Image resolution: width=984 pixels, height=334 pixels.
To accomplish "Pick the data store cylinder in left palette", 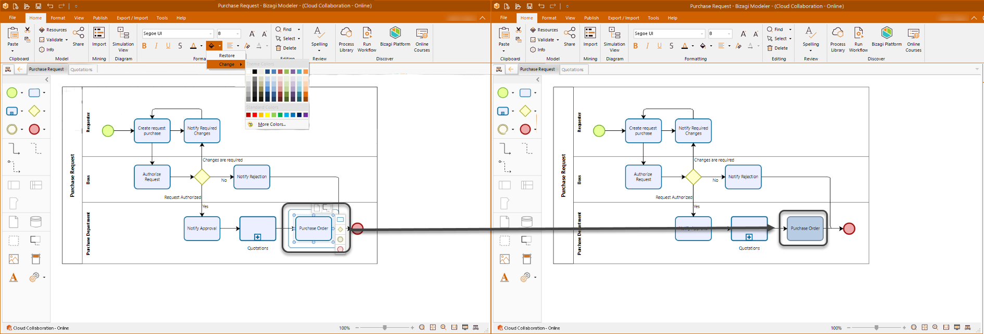I will 36,222.
